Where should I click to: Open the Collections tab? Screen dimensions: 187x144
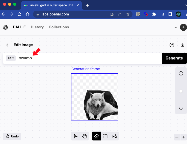tap(59, 27)
